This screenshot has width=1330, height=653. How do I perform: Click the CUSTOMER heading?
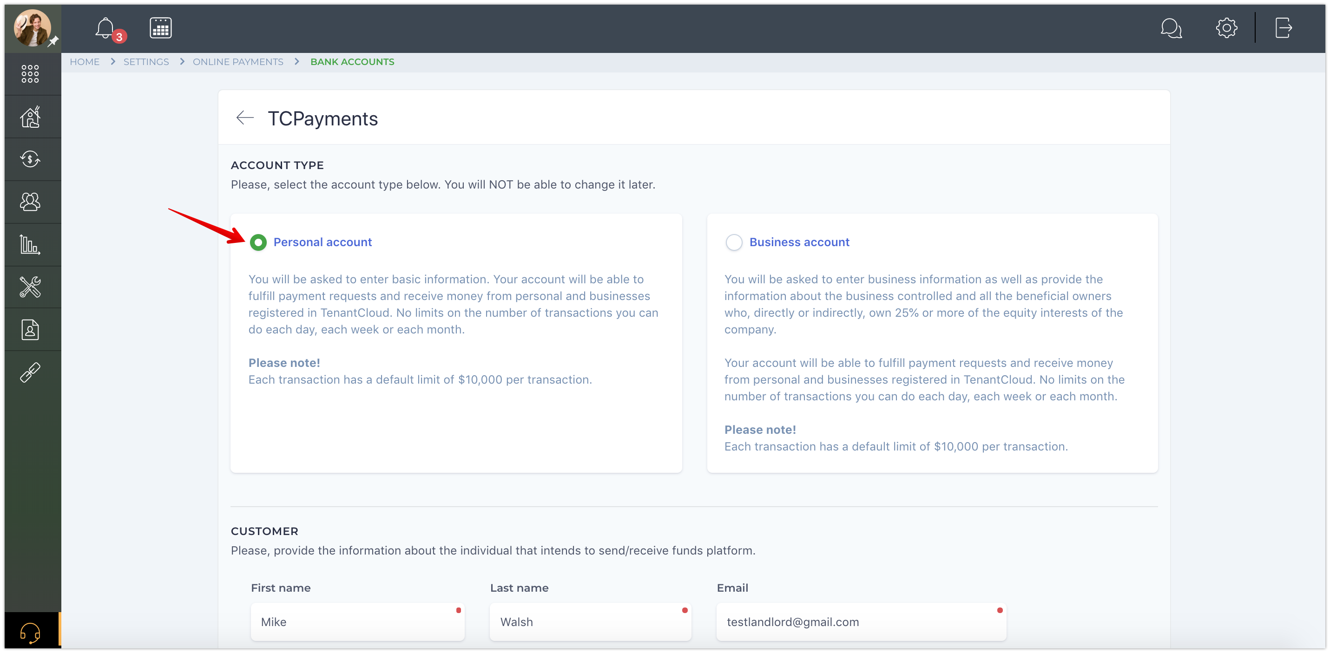264,531
